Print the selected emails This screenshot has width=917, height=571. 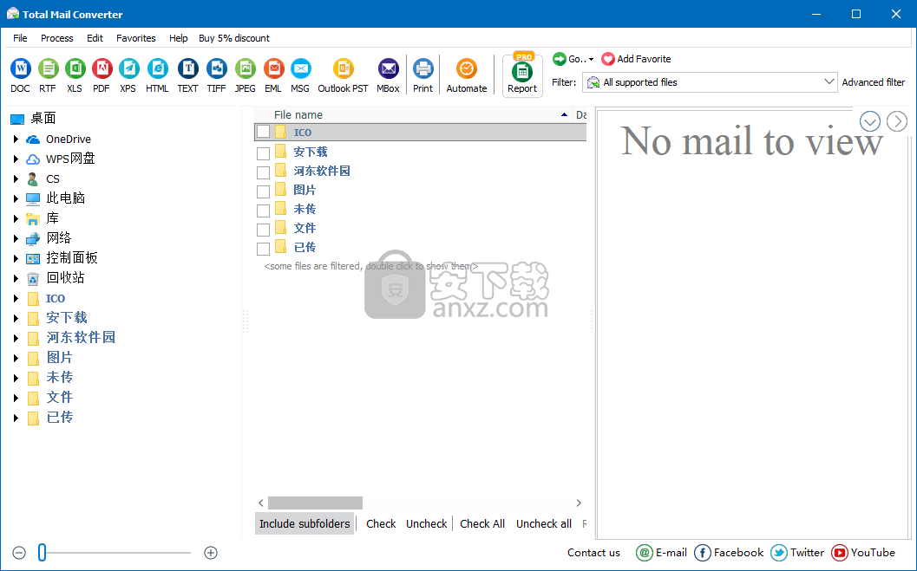coord(422,75)
